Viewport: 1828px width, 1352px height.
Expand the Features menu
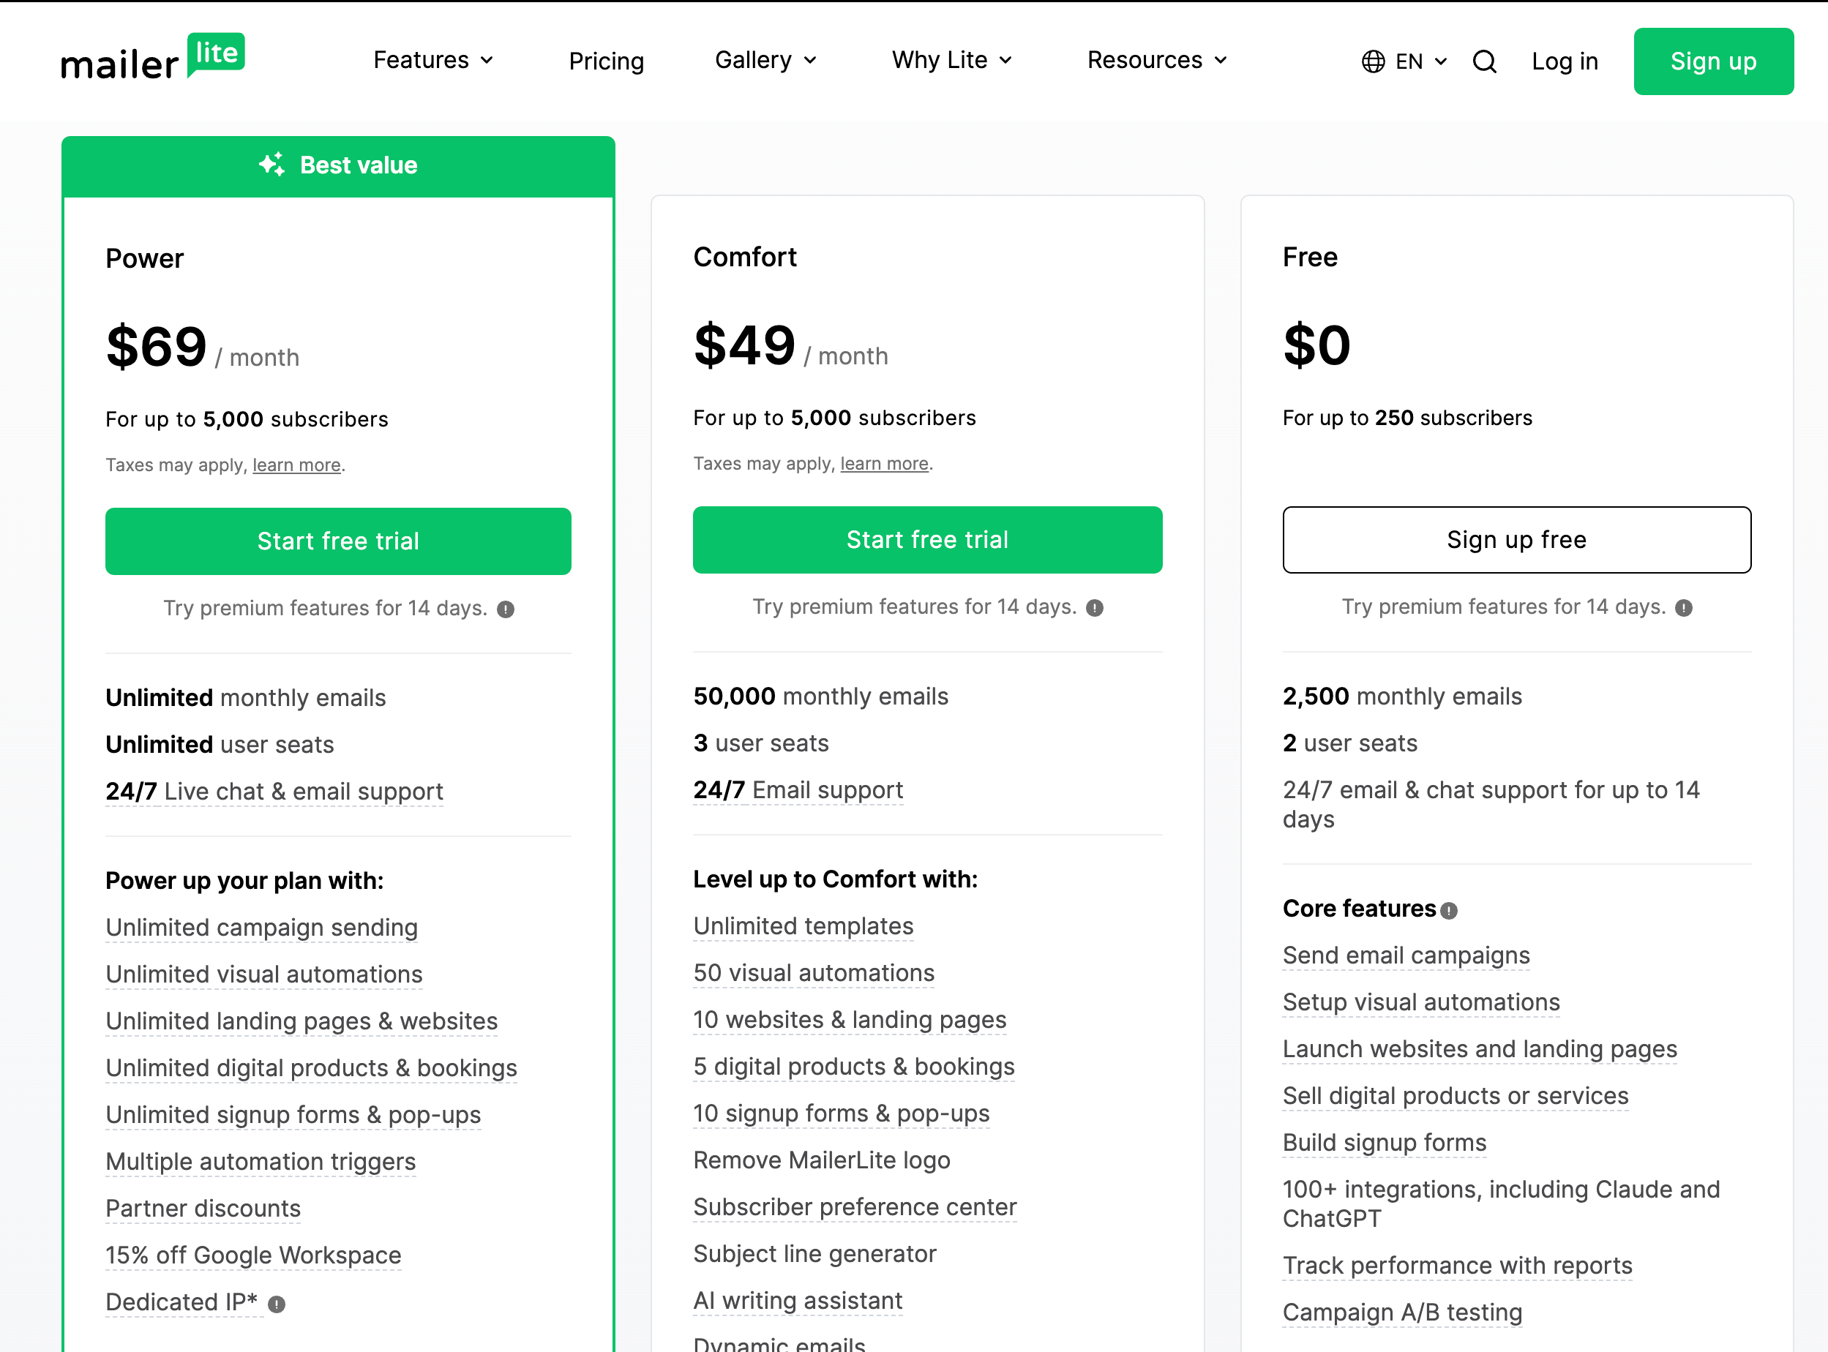pyautogui.click(x=433, y=61)
